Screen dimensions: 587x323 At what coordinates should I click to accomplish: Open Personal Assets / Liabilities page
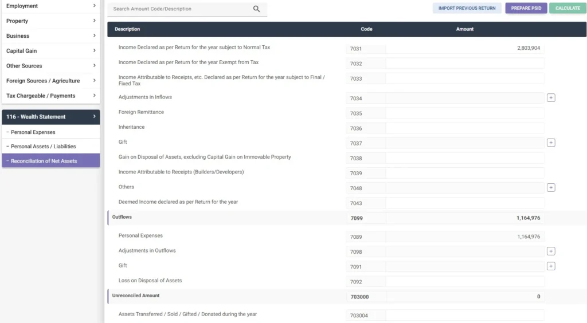(x=51, y=147)
